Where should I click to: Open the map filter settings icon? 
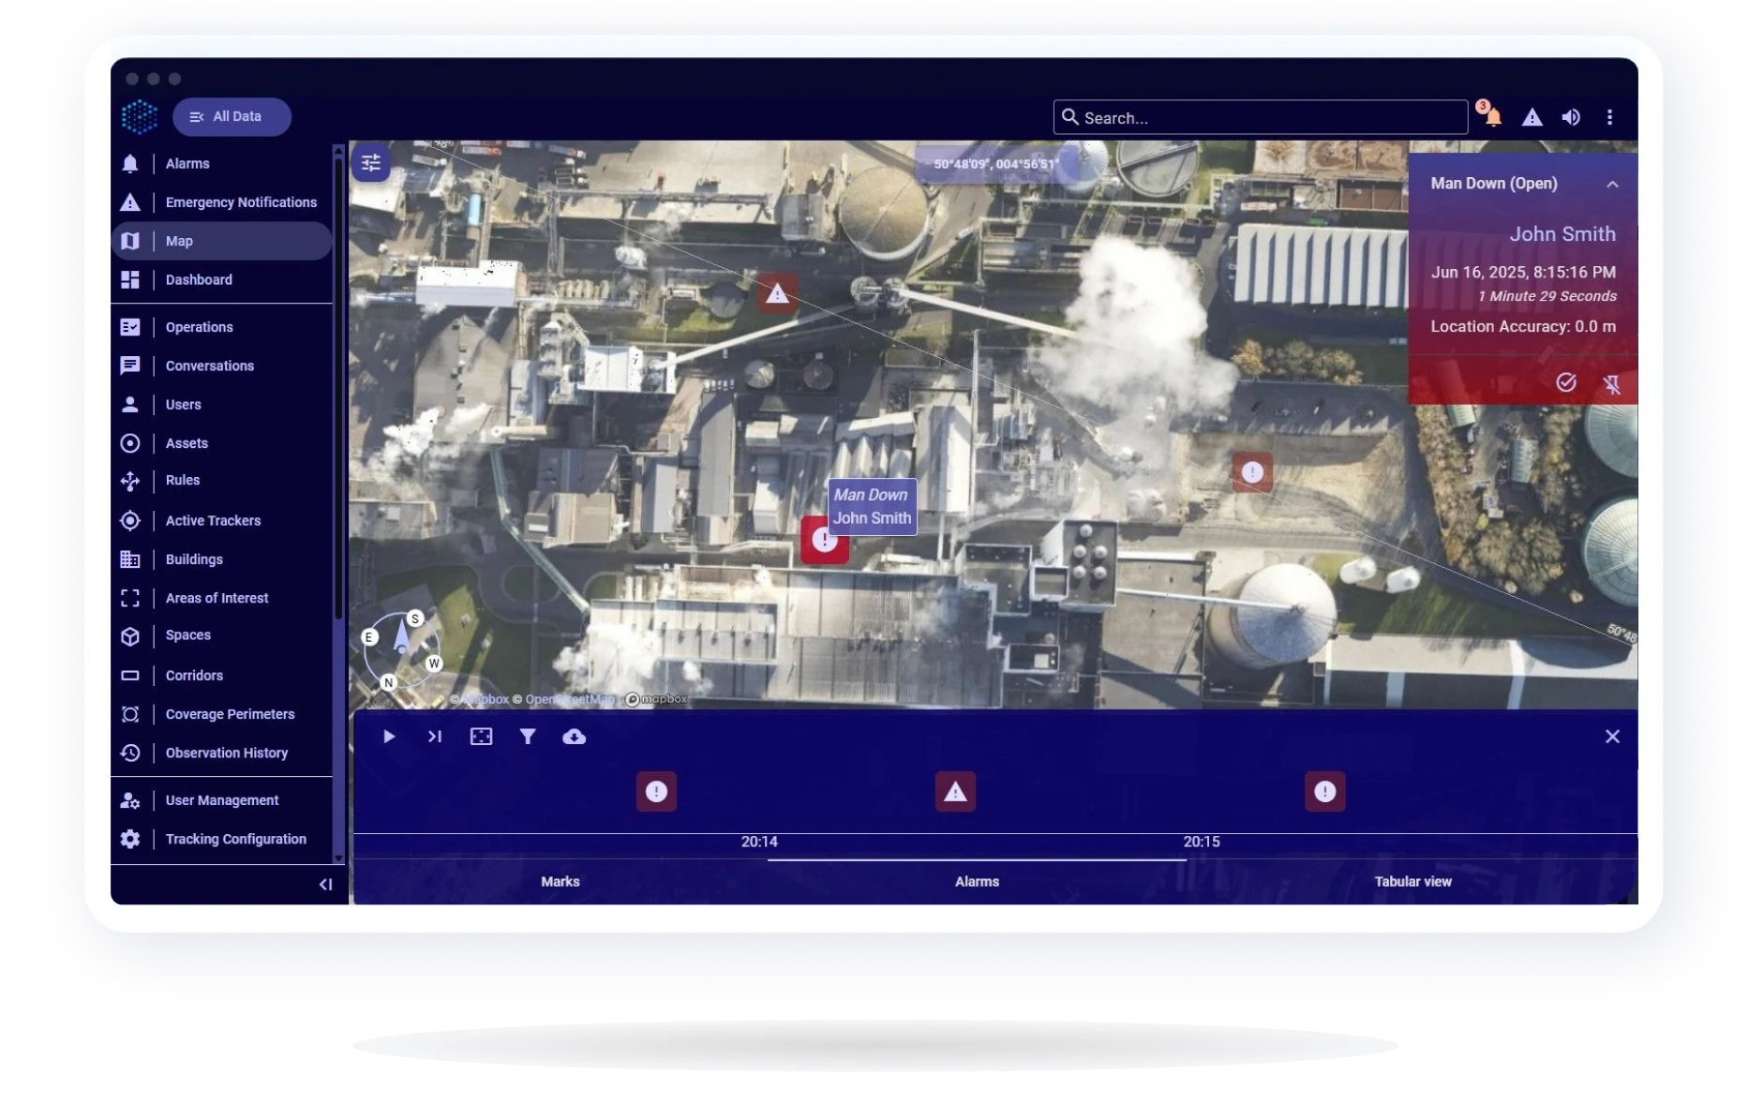pyautogui.click(x=371, y=163)
